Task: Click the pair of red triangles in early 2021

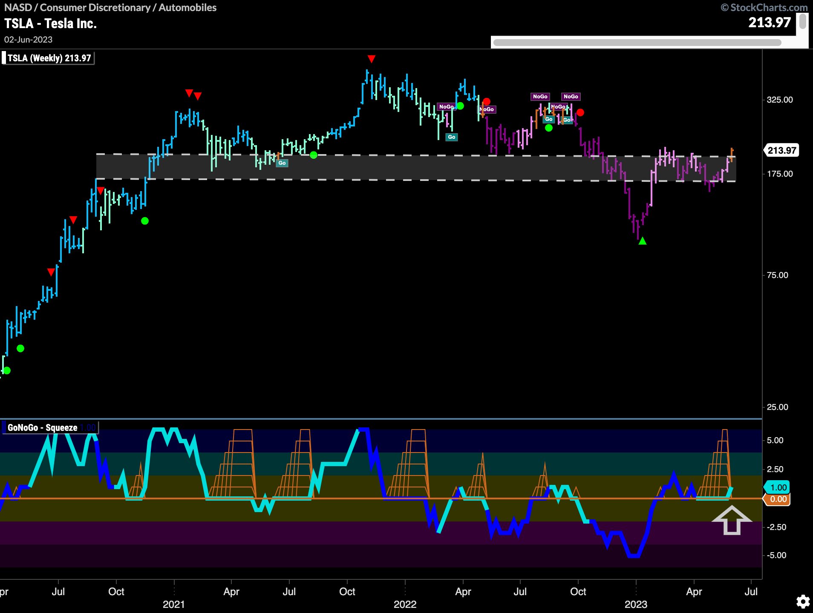Action: click(193, 95)
